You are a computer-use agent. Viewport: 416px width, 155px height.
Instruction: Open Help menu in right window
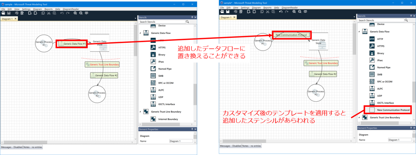[x=276, y=7]
